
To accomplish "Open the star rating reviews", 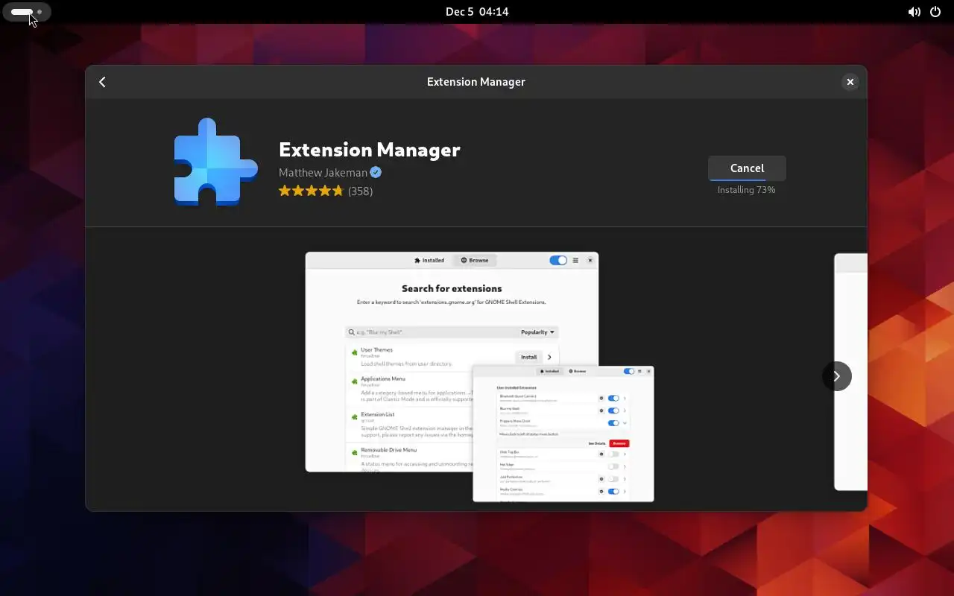I will pos(311,191).
